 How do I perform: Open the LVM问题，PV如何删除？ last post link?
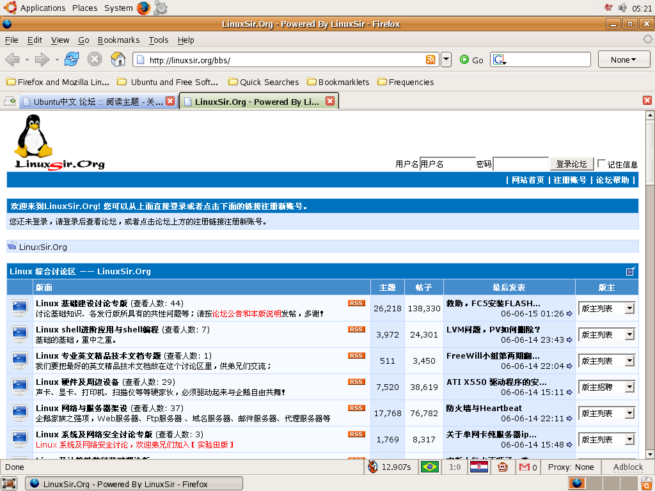coord(493,330)
